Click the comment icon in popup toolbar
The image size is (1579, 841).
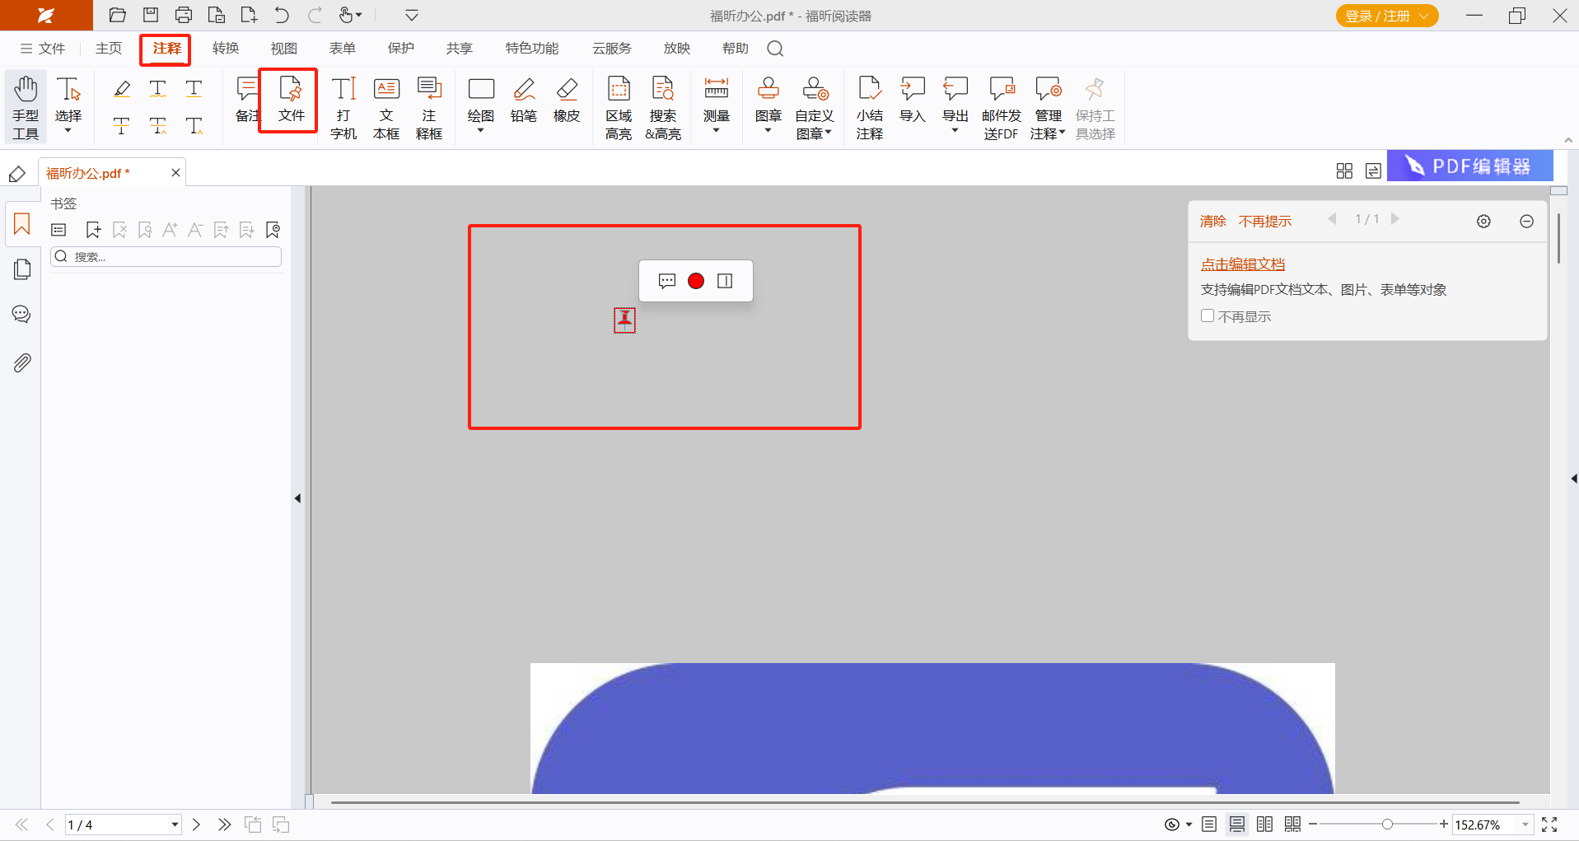point(667,281)
